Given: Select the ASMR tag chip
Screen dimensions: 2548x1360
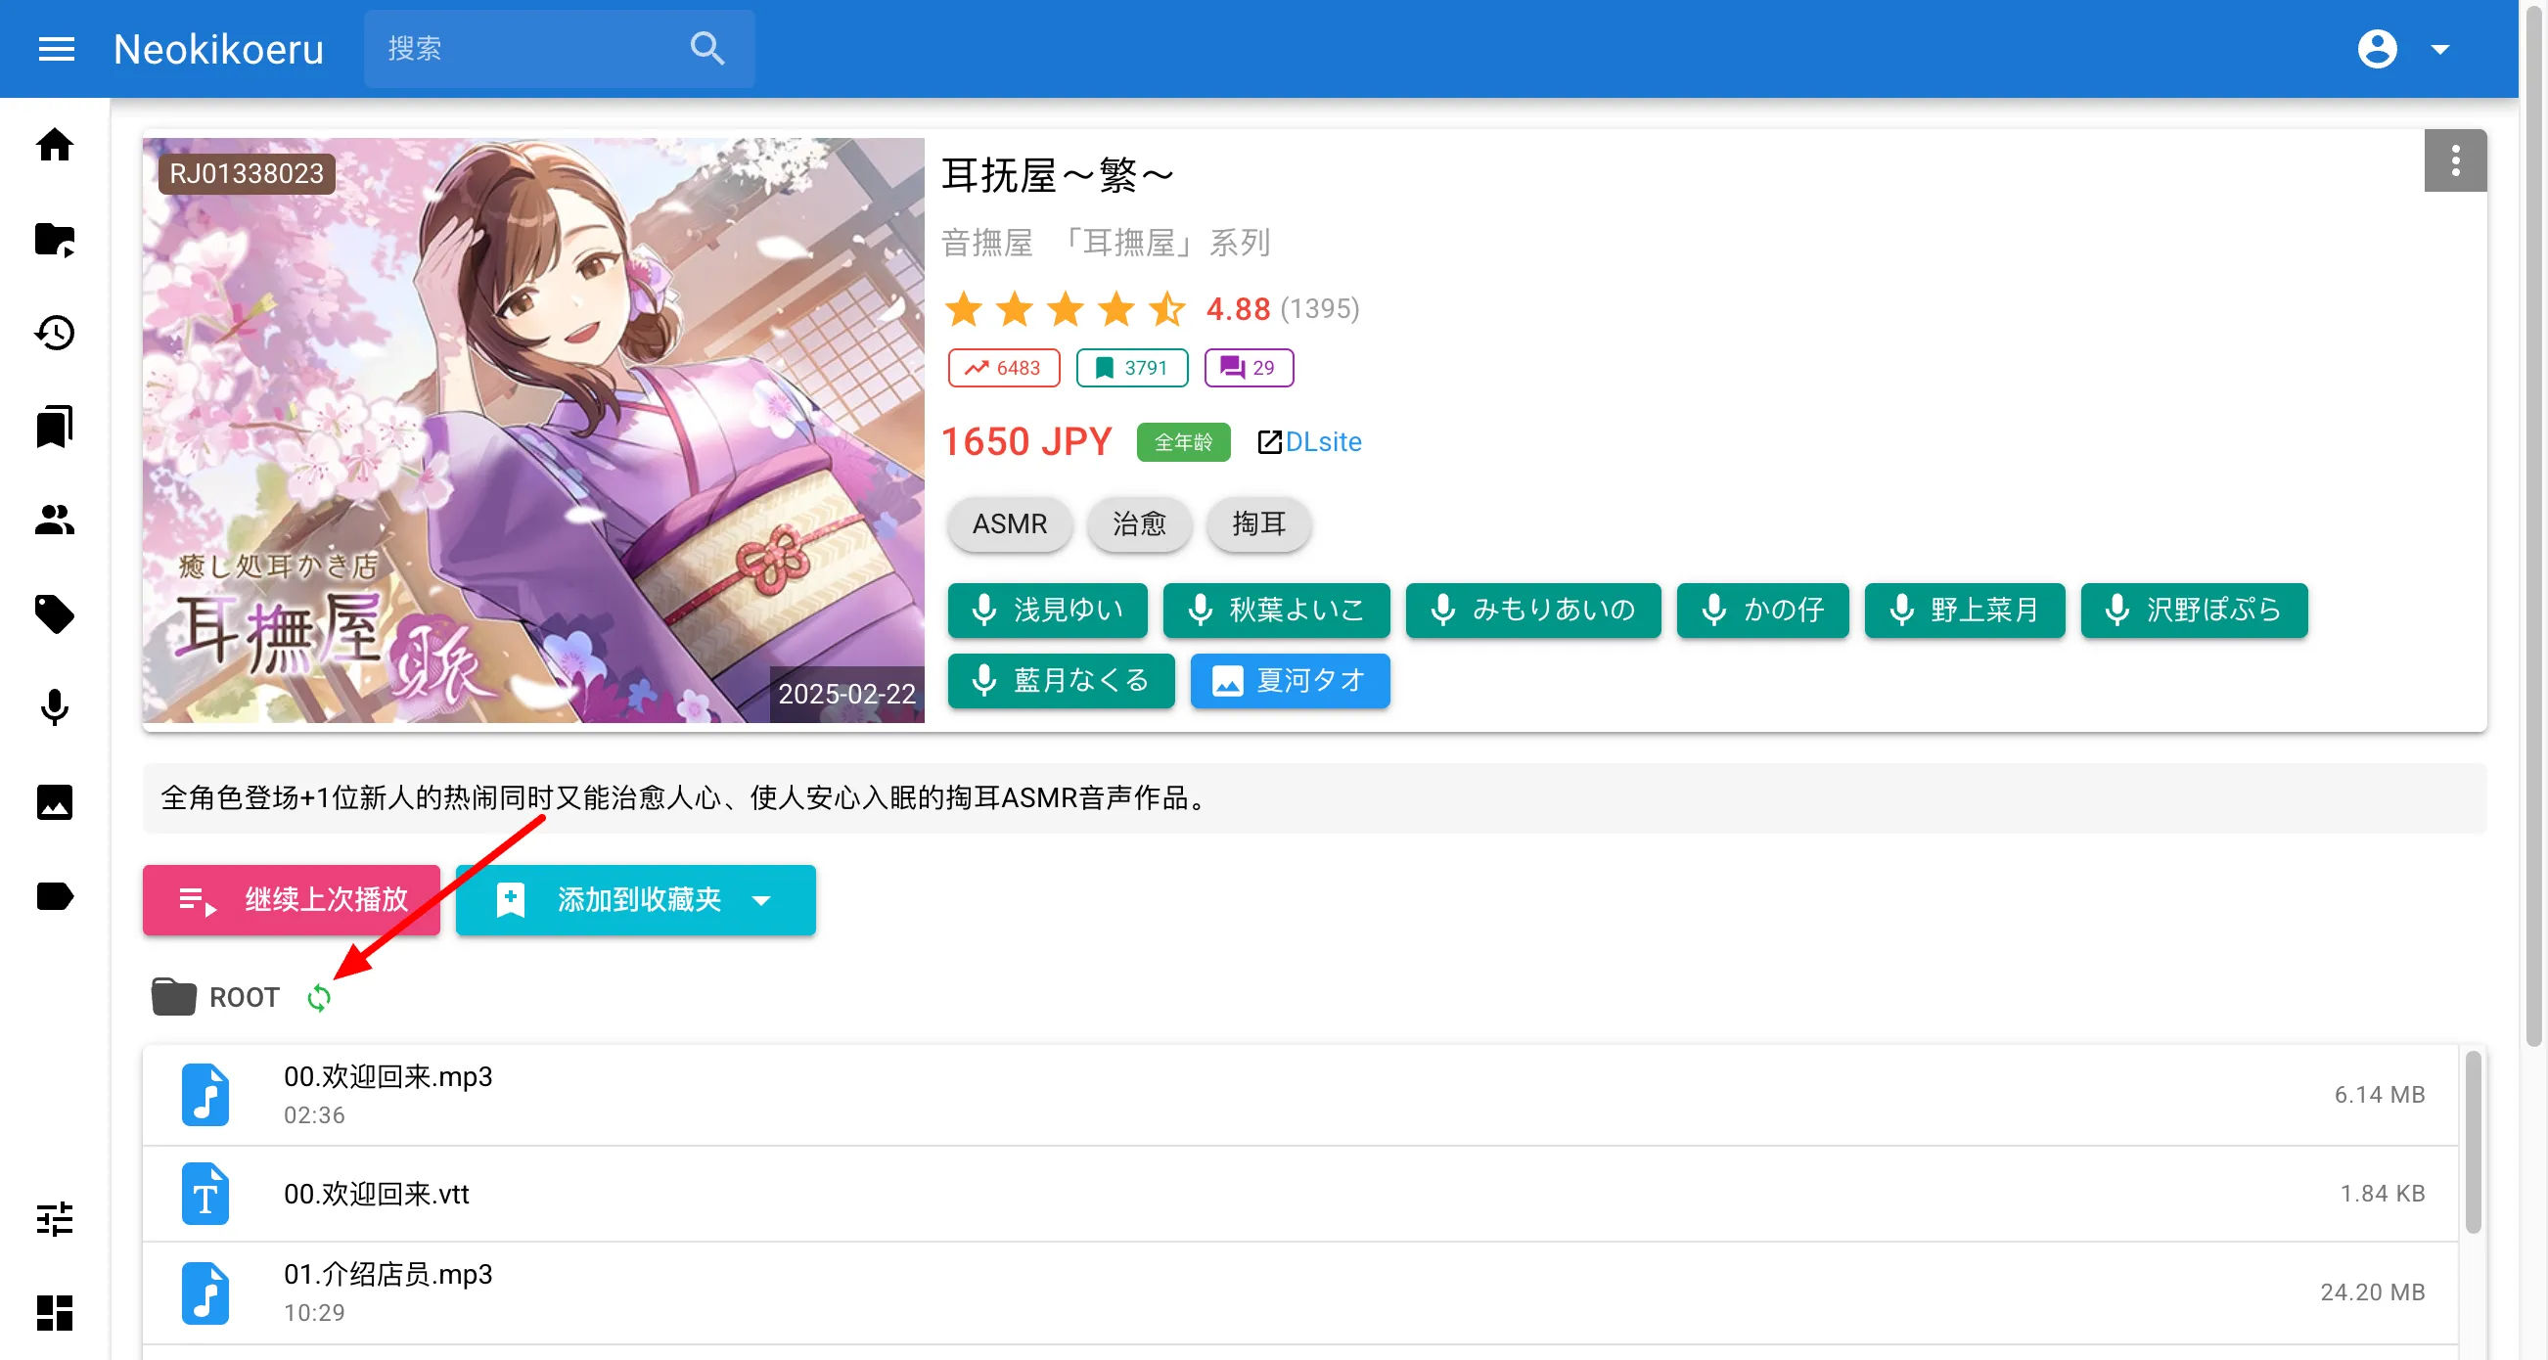Looking at the screenshot, I should [1010, 524].
